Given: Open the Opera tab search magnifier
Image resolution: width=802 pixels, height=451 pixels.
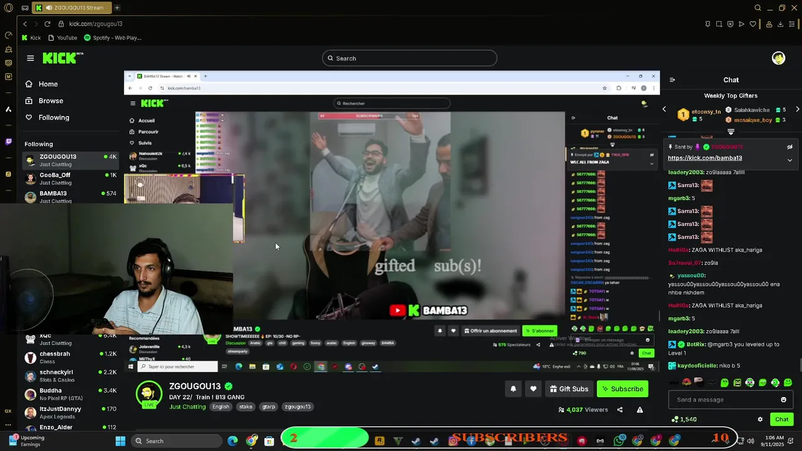Looking at the screenshot, I should pyautogui.click(x=758, y=8).
